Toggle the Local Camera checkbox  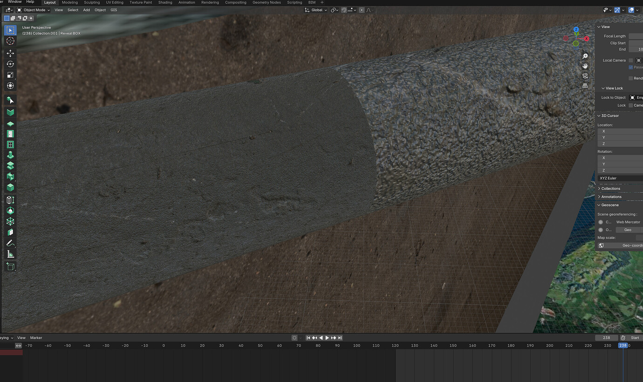pos(631,60)
